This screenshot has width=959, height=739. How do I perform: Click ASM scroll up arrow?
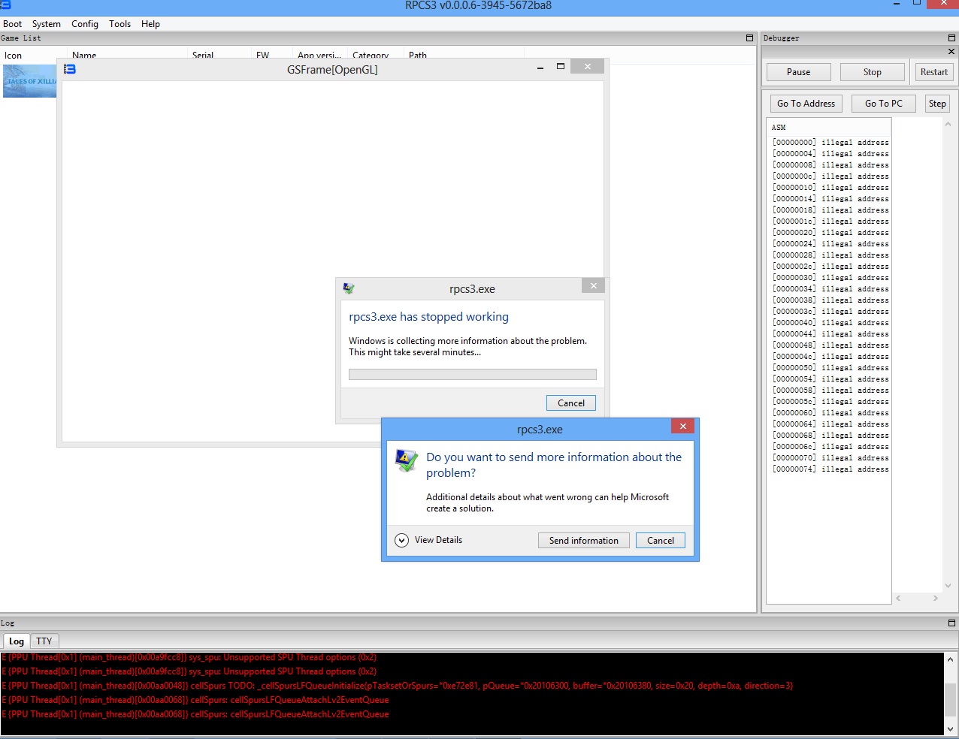[x=948, y=124]
